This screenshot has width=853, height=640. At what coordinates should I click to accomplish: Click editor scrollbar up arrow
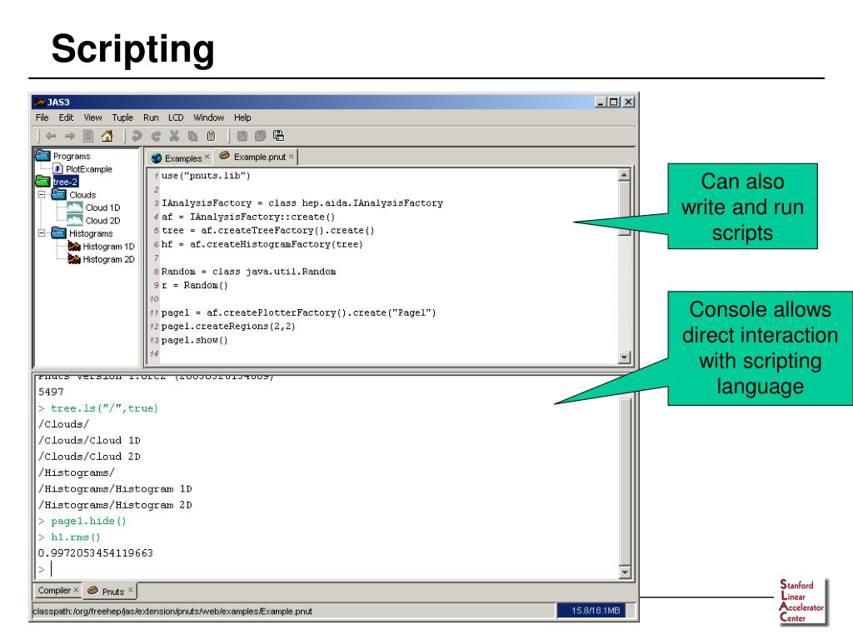(x=625, y=175)
